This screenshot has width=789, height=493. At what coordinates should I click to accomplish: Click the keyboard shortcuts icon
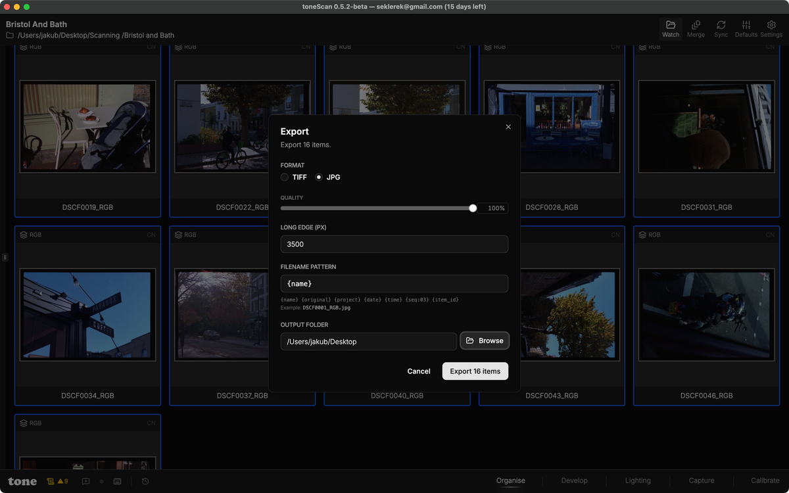pos(117,481)
